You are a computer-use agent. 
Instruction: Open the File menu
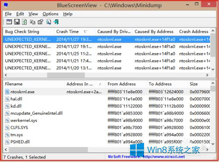(x=8, y=14)
